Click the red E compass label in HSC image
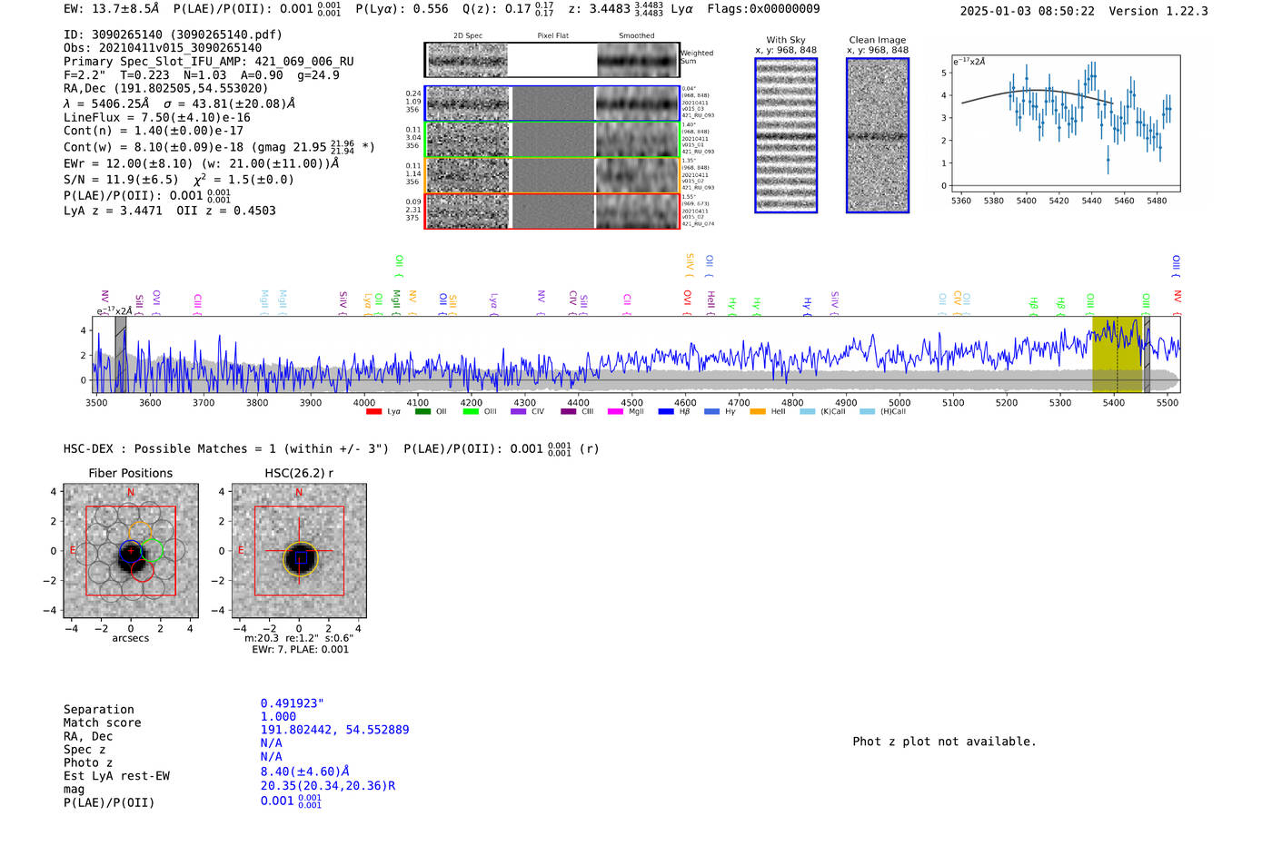 [x=241, y=550]
